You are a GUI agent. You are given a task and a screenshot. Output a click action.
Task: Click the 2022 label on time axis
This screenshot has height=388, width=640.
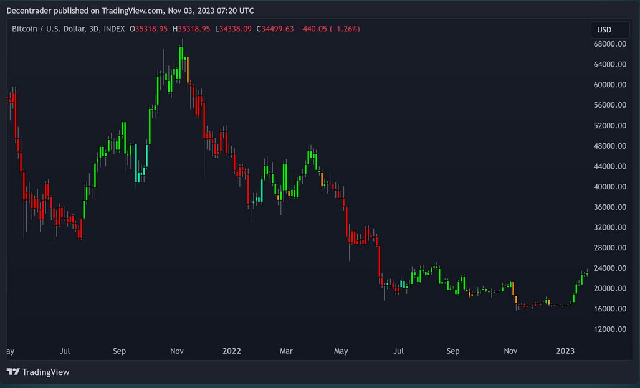pos(231,351)
